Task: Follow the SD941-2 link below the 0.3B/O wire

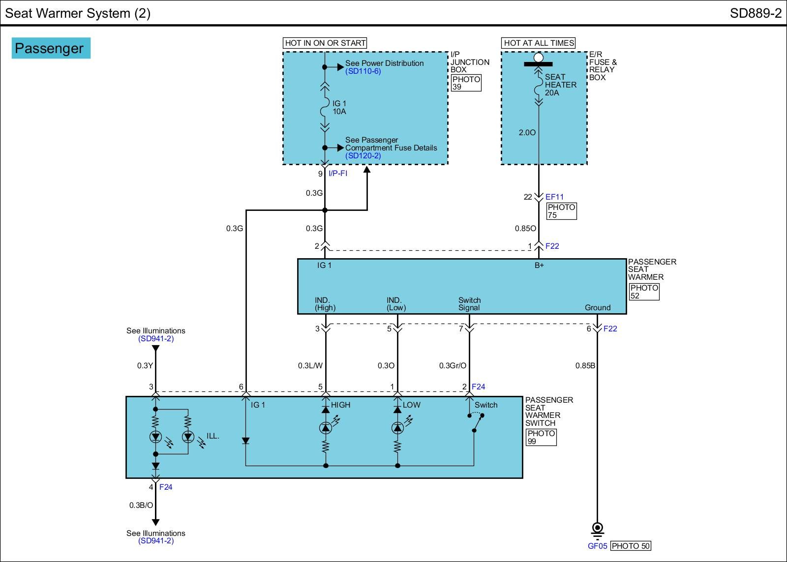Action: (156, 541)
